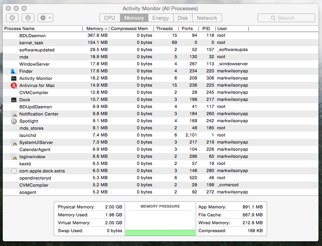The width and height of the screenshot is (322, 246).
Task: Sort by Compressed Mem column header
Action: [131, 28]
